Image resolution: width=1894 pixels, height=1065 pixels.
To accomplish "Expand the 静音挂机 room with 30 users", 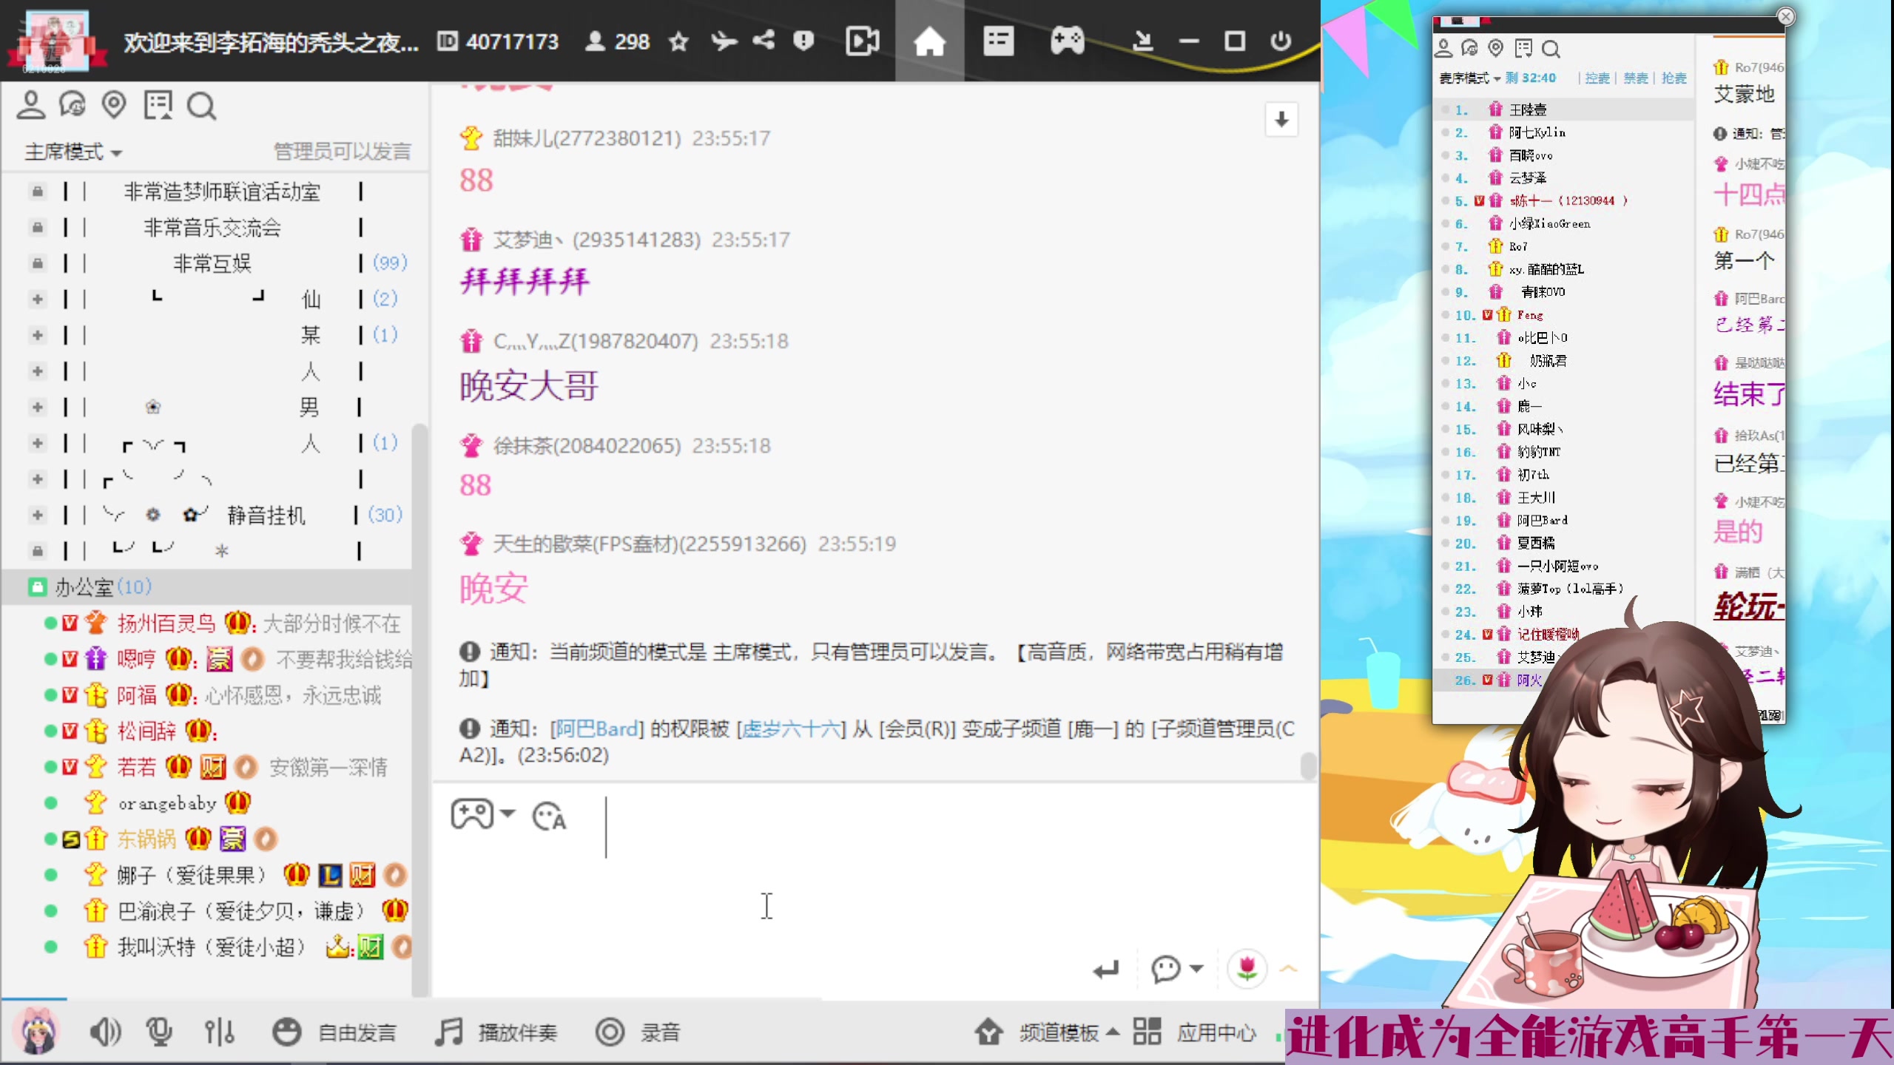I will (x=36, y=515).
